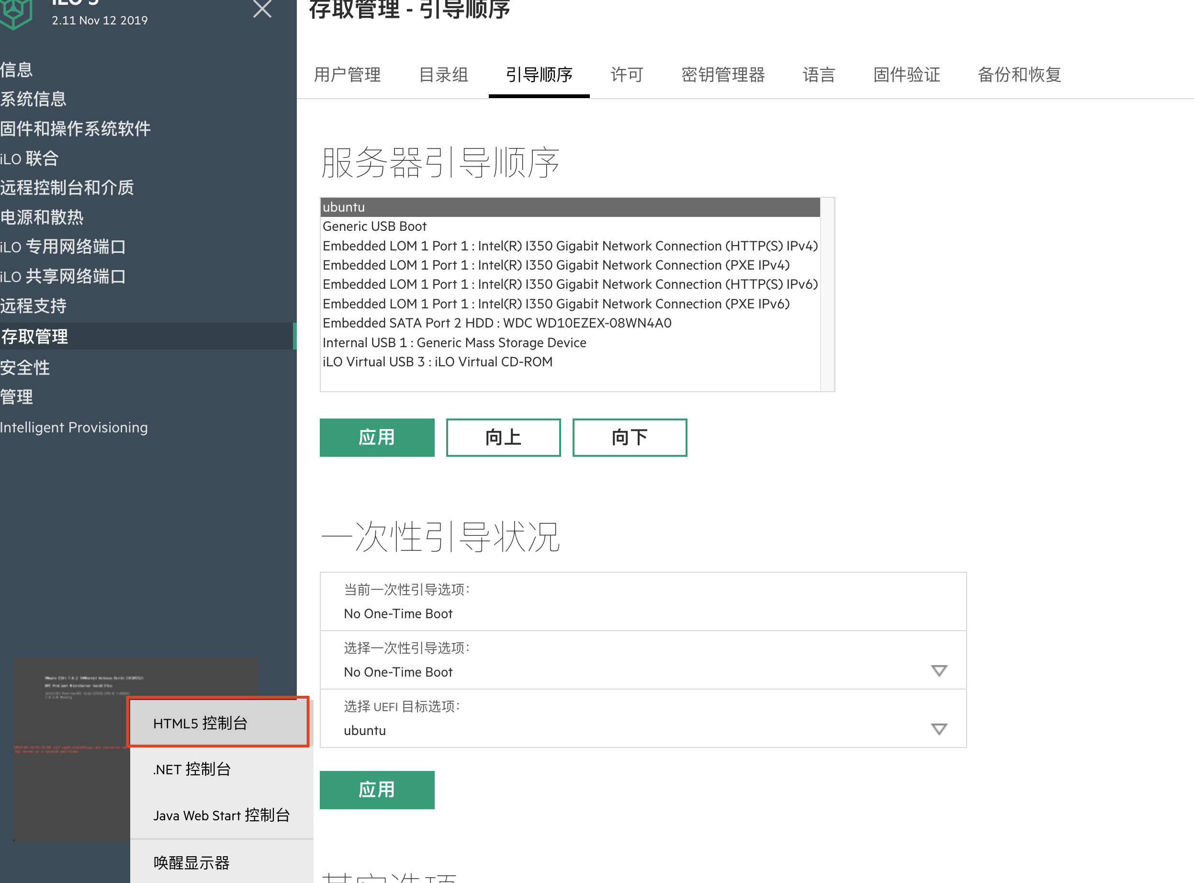The width and height of the screenshot is (1194, 883).
Task: Click the boot order list scrollbar
Action: coord(827,294)
